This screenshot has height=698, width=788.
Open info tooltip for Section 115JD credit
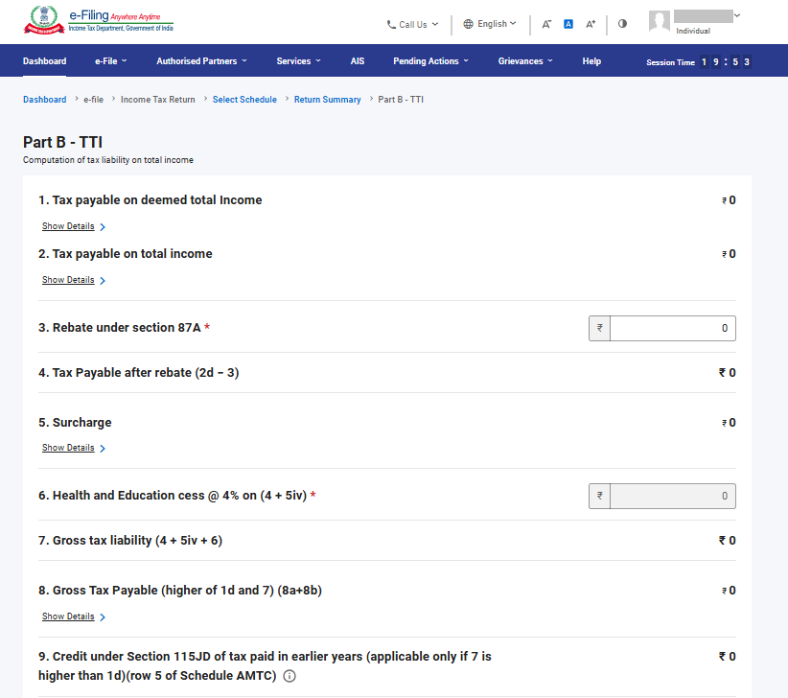click(290, 676)
